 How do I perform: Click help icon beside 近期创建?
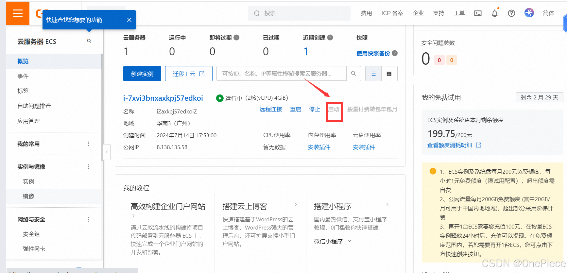tap(330, 38)
